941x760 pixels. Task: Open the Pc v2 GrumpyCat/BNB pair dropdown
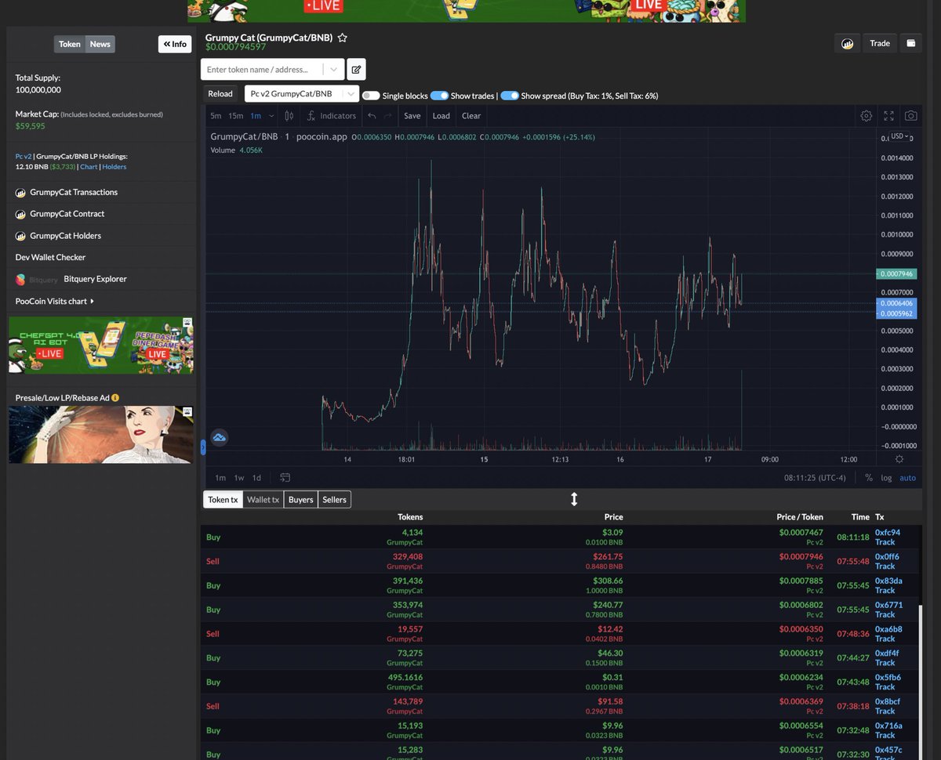tap(301, 93)
